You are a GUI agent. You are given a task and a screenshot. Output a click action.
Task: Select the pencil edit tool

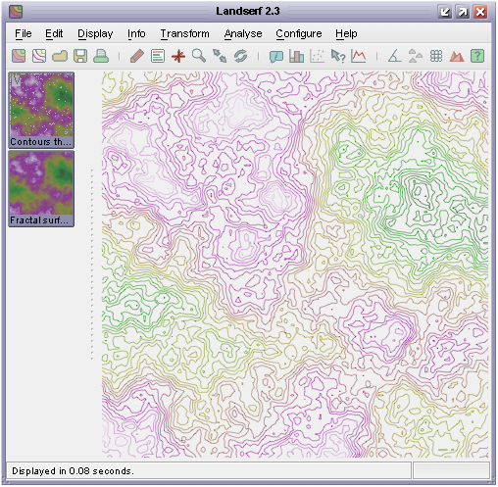point(137,56)
